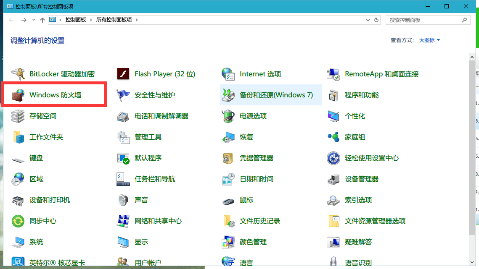Image resolution: width=479 pixels, height=269 pixels.
Task: Open 区域 globe clock icon
Action: 18,179
